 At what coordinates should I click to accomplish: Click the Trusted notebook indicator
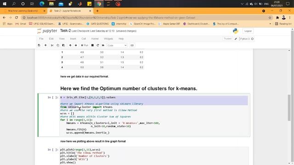tap(227, 38)
